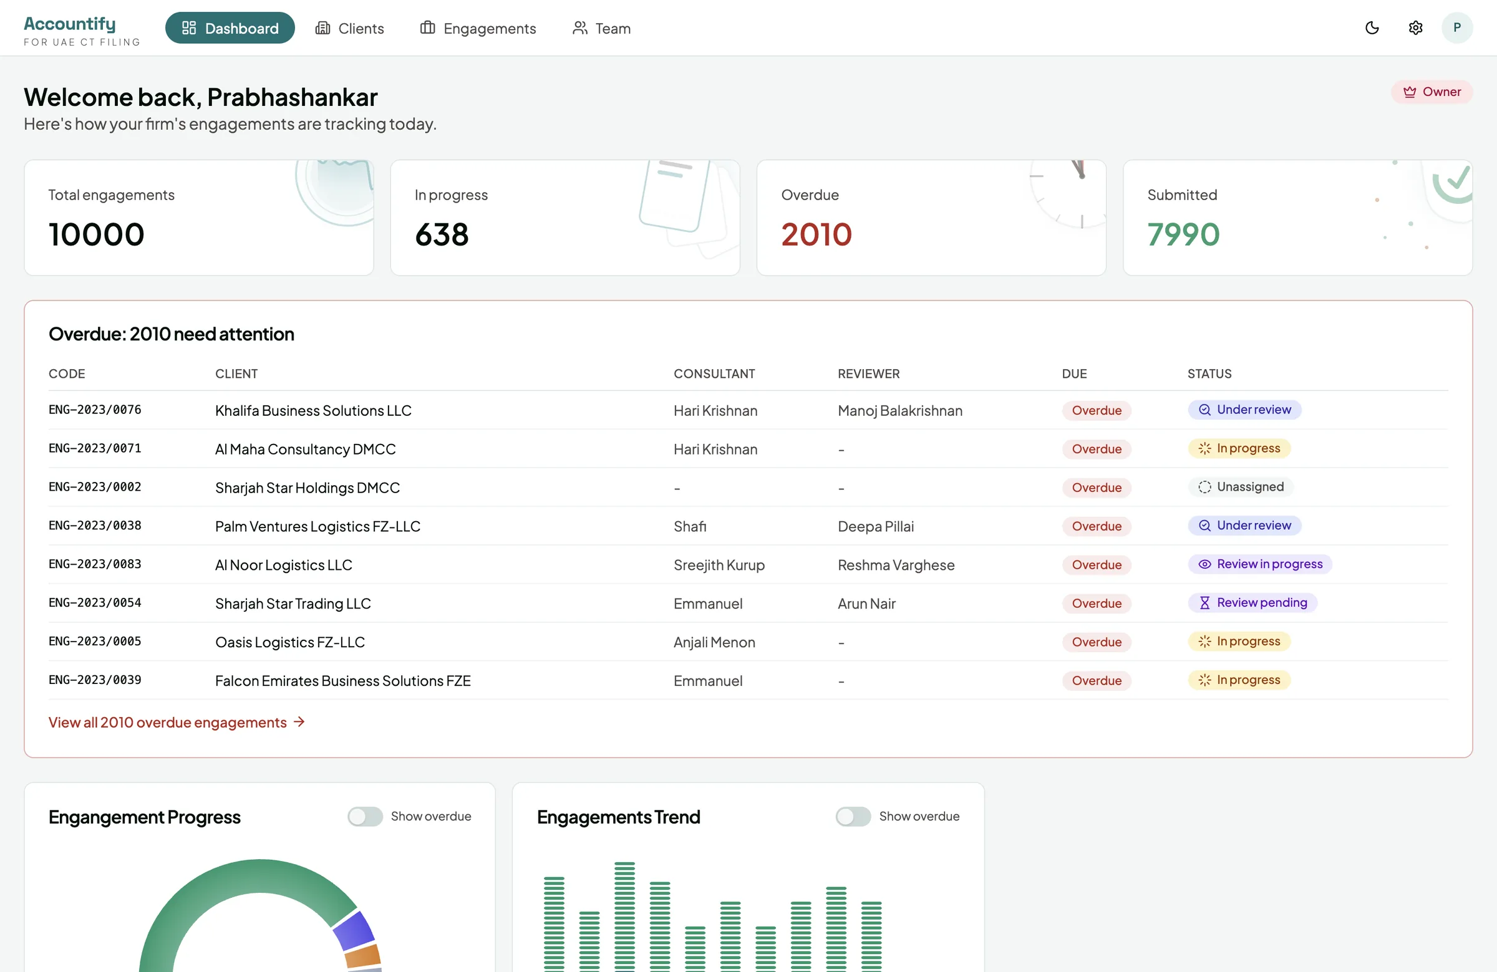Click the Dashboard grid icon
This screenshot has width=1497, height=972.
[189, 27]
